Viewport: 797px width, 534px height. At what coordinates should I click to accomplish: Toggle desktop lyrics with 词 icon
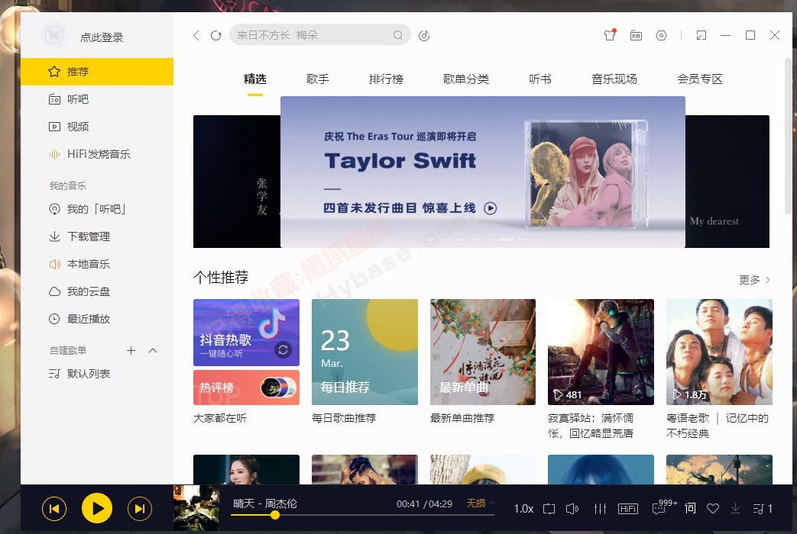coord(690,508)
